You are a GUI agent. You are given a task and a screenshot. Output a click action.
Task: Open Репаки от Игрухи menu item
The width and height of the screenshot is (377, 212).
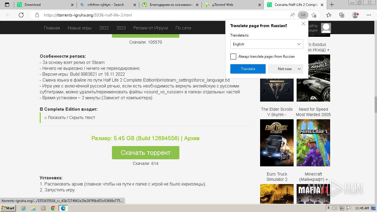pyautogui.click(x=151, y=28)
